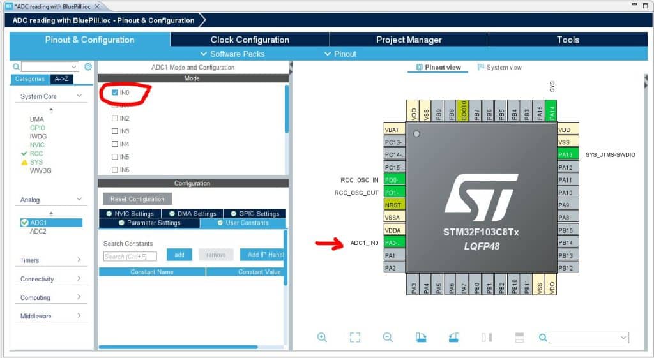
Task: Enable the IN6 channel checkbox
Action: [115, 170]
